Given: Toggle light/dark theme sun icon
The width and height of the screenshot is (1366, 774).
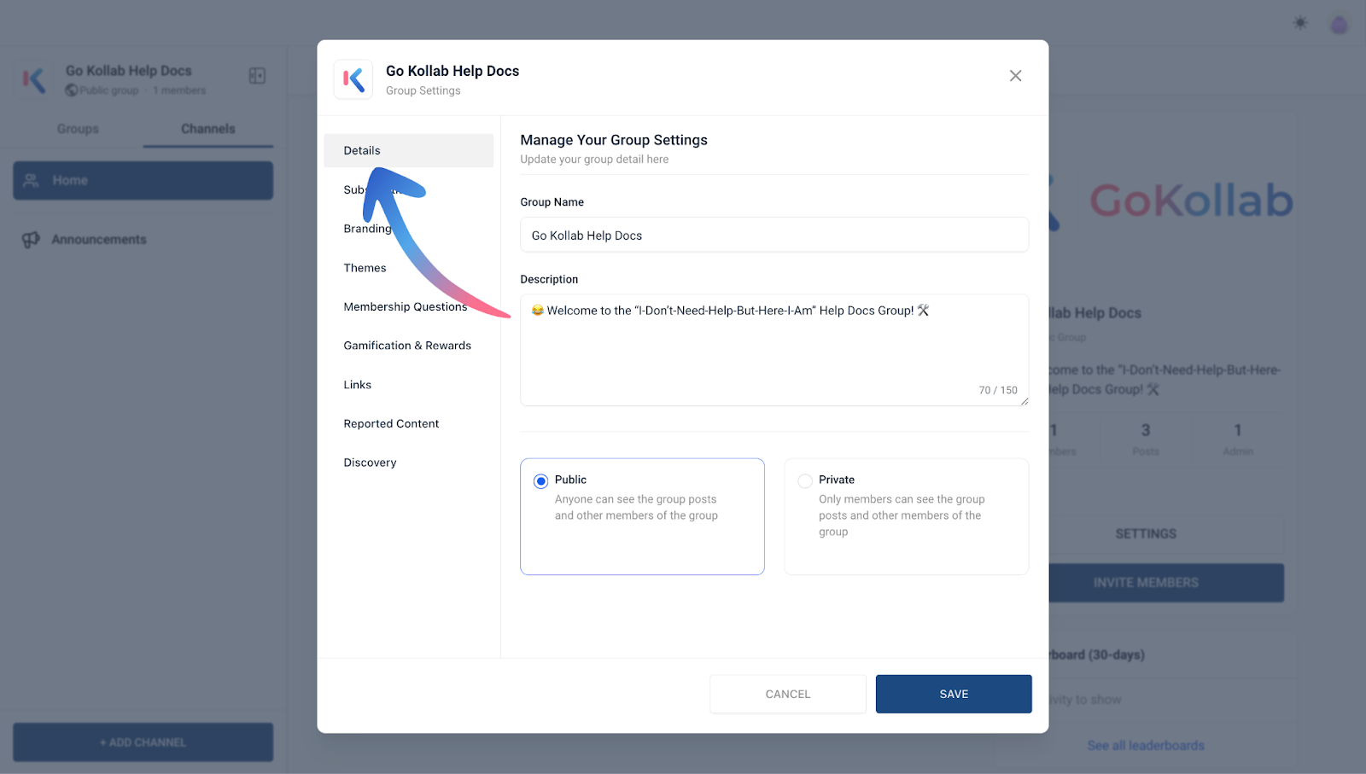Looking at the screenshot, I should pos(1300,23).
